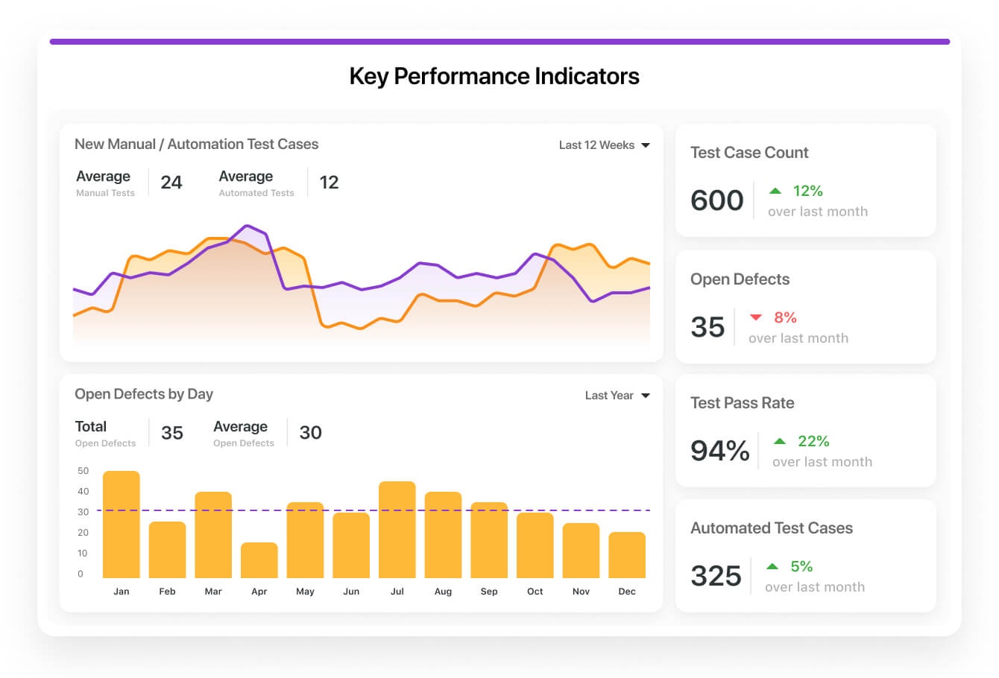The height and width of the screenshot is (678, 999).
Task: Click the Automated Tests label
Action: (256, 193)
